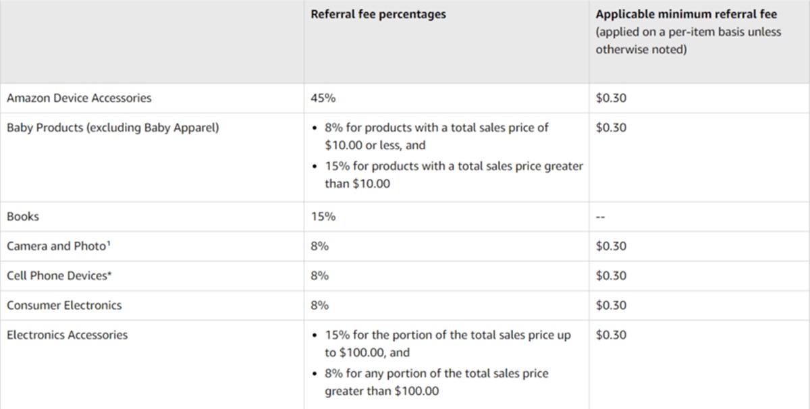810x409 pixels.
Task: Click the 15% fee for Books
Action: click(x=323, y=217)
